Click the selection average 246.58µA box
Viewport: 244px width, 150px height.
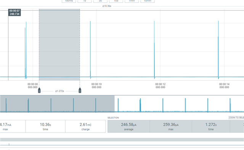point(129,126)
